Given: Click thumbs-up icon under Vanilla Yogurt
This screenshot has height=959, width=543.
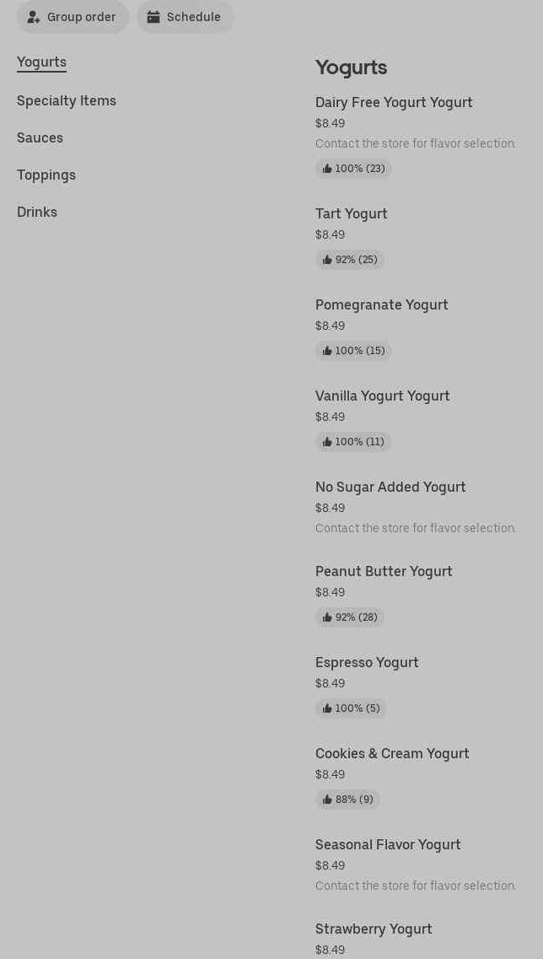Looking at the screenshot, I should tap(327, 442).
